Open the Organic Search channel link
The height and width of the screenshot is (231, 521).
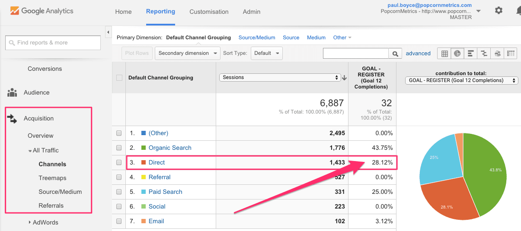pos(170,148)
